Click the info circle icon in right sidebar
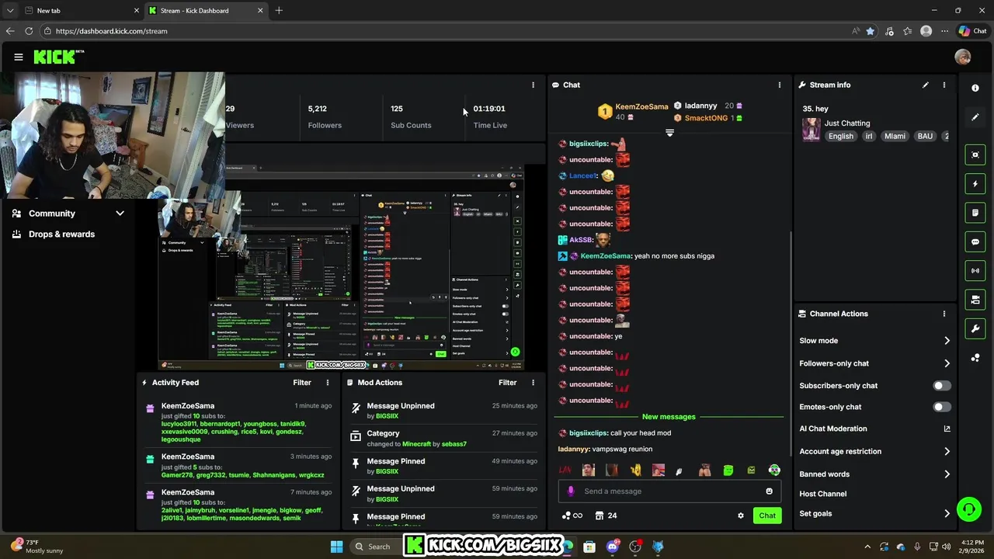Viewport: 994px width, 559px height. pos(975,88)
